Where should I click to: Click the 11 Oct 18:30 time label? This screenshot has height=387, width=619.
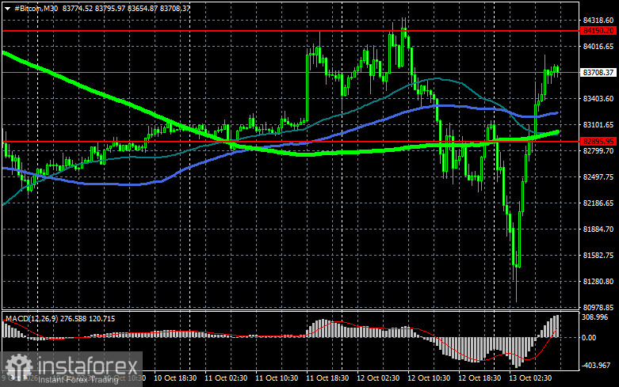point(327,378)
